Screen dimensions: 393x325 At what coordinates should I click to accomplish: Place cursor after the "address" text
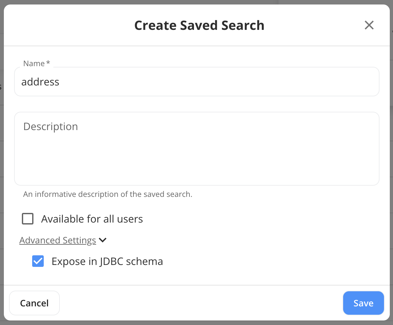point(60,82)
